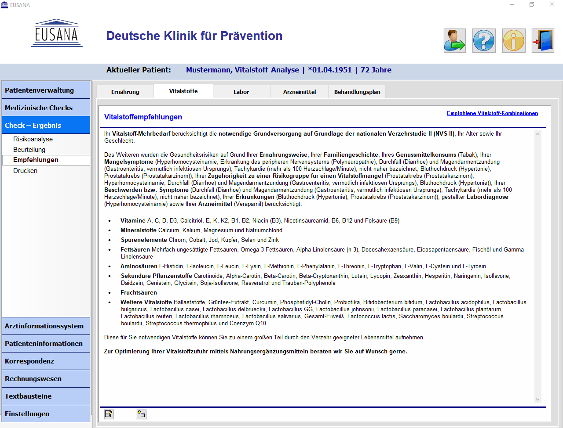Go to the Behandlungsplan tab
Image resolution: width=563 pixels, height=428 pixels.
(x=357, y=92)
